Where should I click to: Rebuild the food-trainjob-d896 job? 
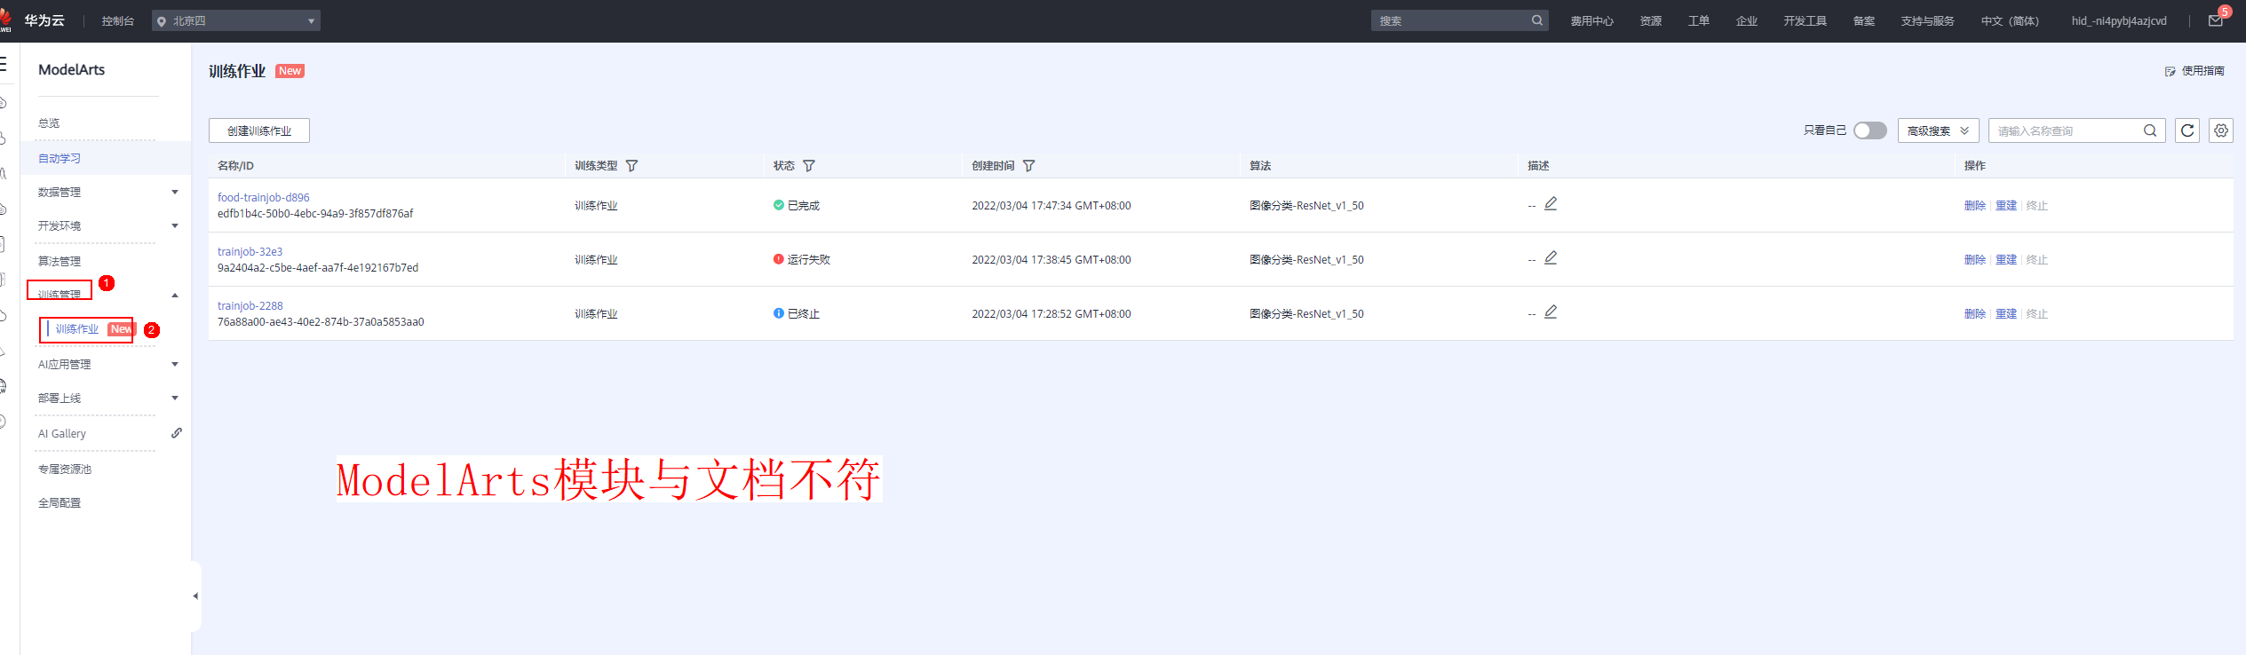coord(2006,206)
